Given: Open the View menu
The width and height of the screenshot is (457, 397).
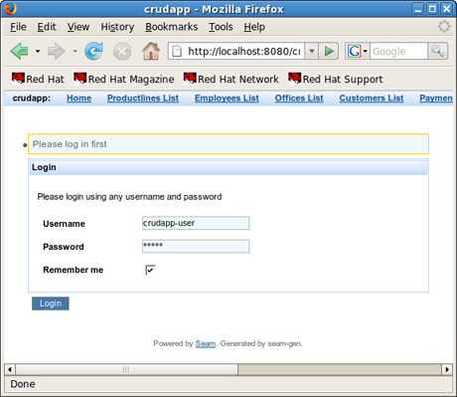Looking at the screenshot, I should 78,27.
